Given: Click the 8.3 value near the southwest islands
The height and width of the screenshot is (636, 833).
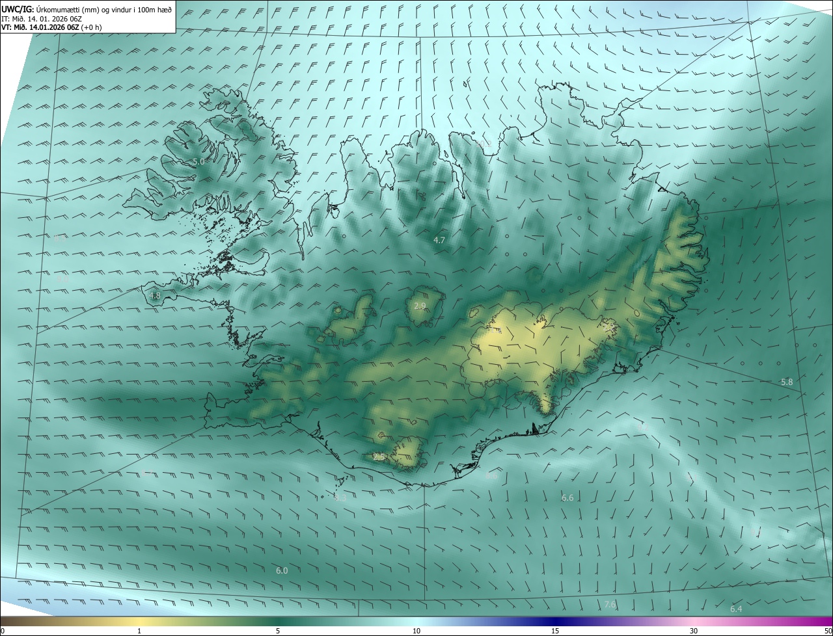Looking at the screenshot, I should pyautogui.click(x=340, y=497).
